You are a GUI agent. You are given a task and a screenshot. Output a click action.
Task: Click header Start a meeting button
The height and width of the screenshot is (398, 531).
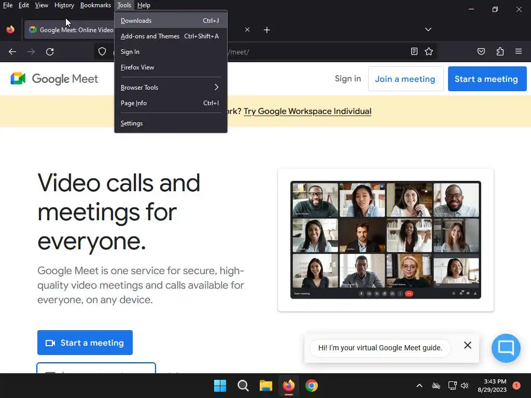[x=487, y=79]
